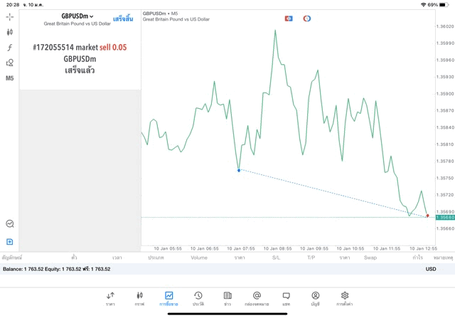
Task: Select the blue entry marker on chart
Action: [239, 170]
